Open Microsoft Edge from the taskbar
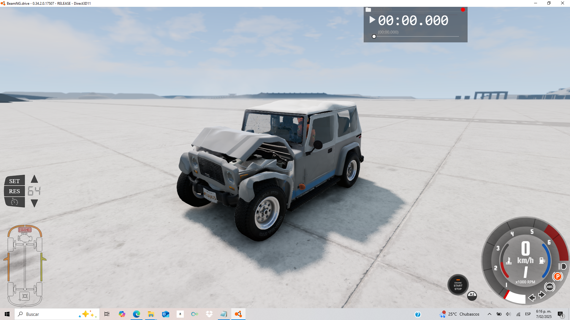Viewport: 570px width, 320px height. (x=136, y=314)
